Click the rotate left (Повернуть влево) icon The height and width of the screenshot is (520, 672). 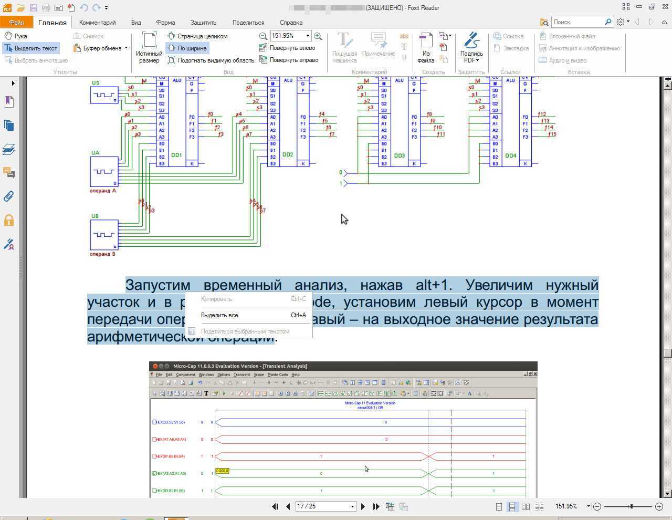pyautogui.click(x=264, y=48)
